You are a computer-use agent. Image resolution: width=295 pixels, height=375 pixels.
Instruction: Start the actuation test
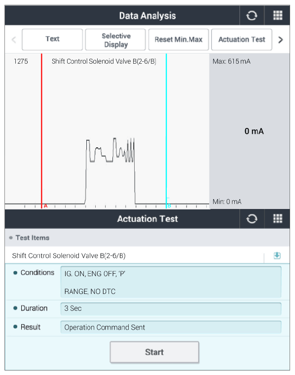(x=154, y=352)
